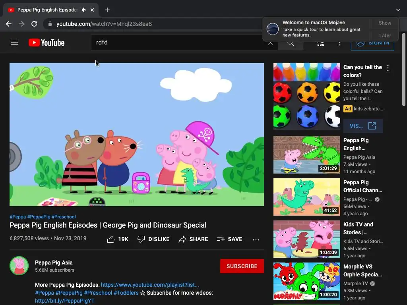Open the YouTube apps grid
407x305 pixels.
(321, 43)
